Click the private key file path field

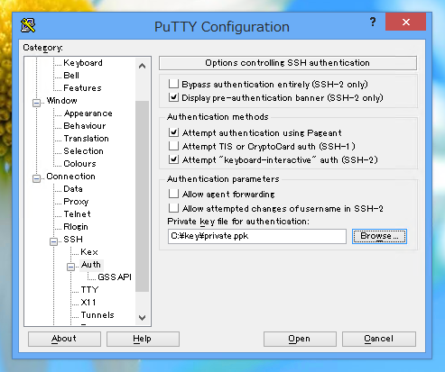(257, 236)
